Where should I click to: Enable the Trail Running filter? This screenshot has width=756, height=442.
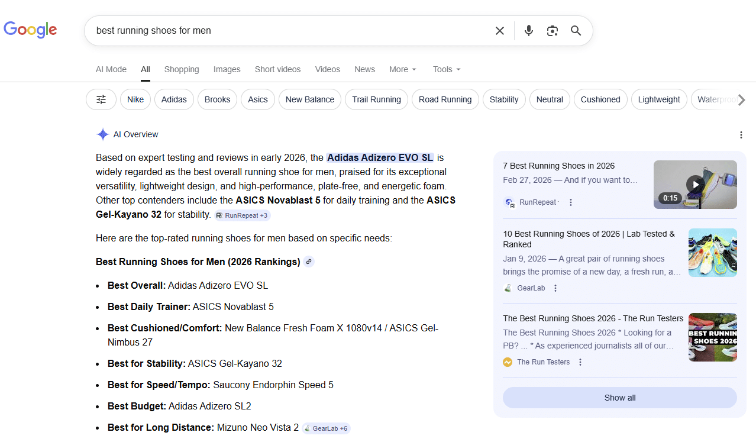pyautogui.click(x=376, y=99)
